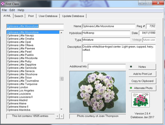Switch to the AVML tab

point(7,16)
